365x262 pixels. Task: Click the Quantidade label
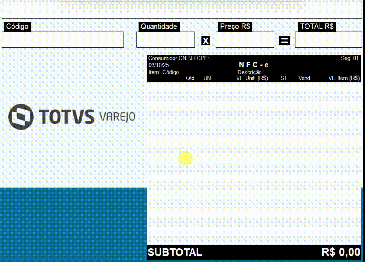[159, 27]
